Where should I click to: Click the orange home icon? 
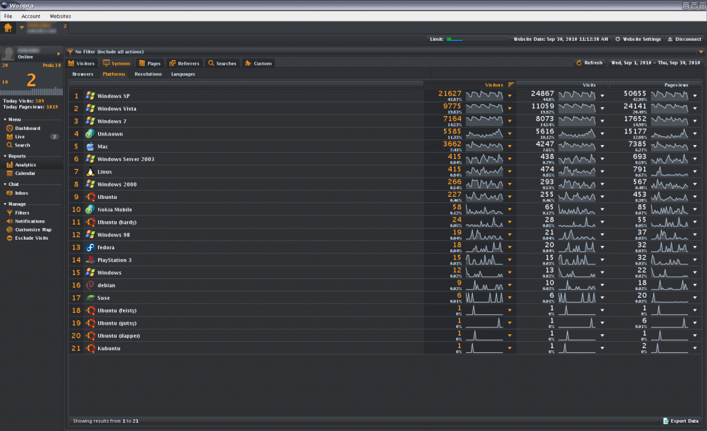coord(8,28)
